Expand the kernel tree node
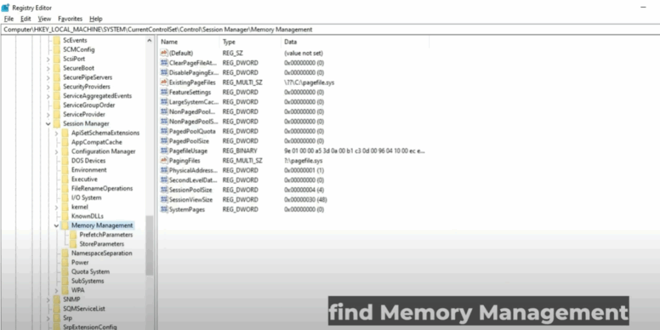This screenshot has width=660, height=330. [57, 207]
